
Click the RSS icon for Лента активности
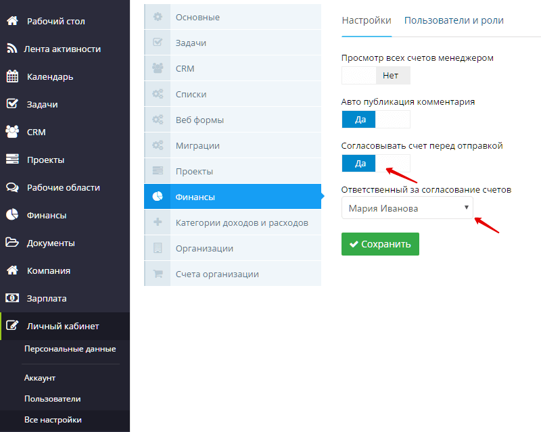click(11, 49)
